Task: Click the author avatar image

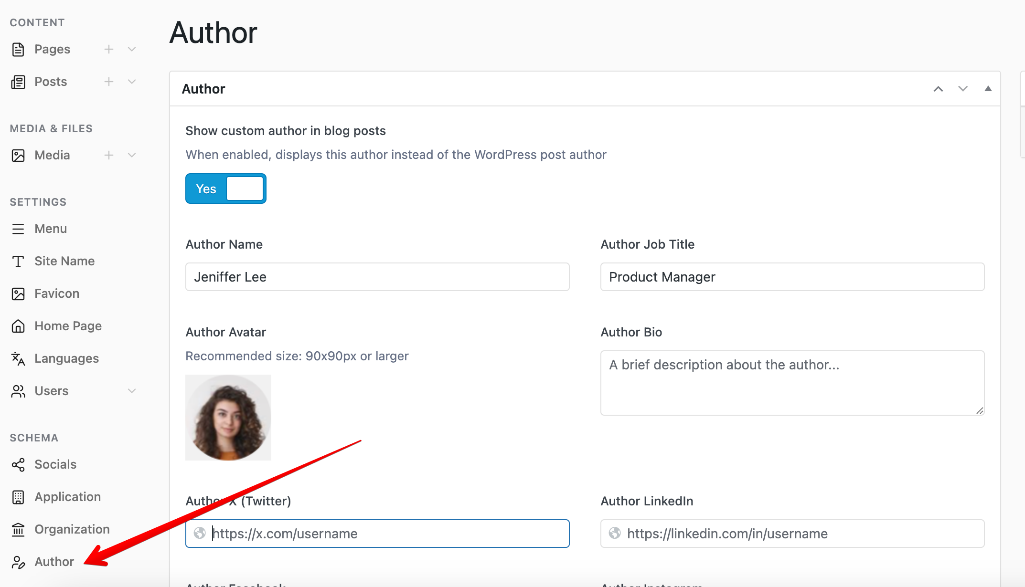Action: point(228,418)
